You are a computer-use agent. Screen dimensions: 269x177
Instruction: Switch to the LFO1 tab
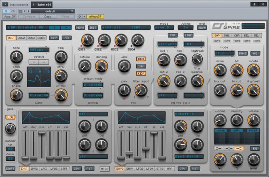click(44, 169)
